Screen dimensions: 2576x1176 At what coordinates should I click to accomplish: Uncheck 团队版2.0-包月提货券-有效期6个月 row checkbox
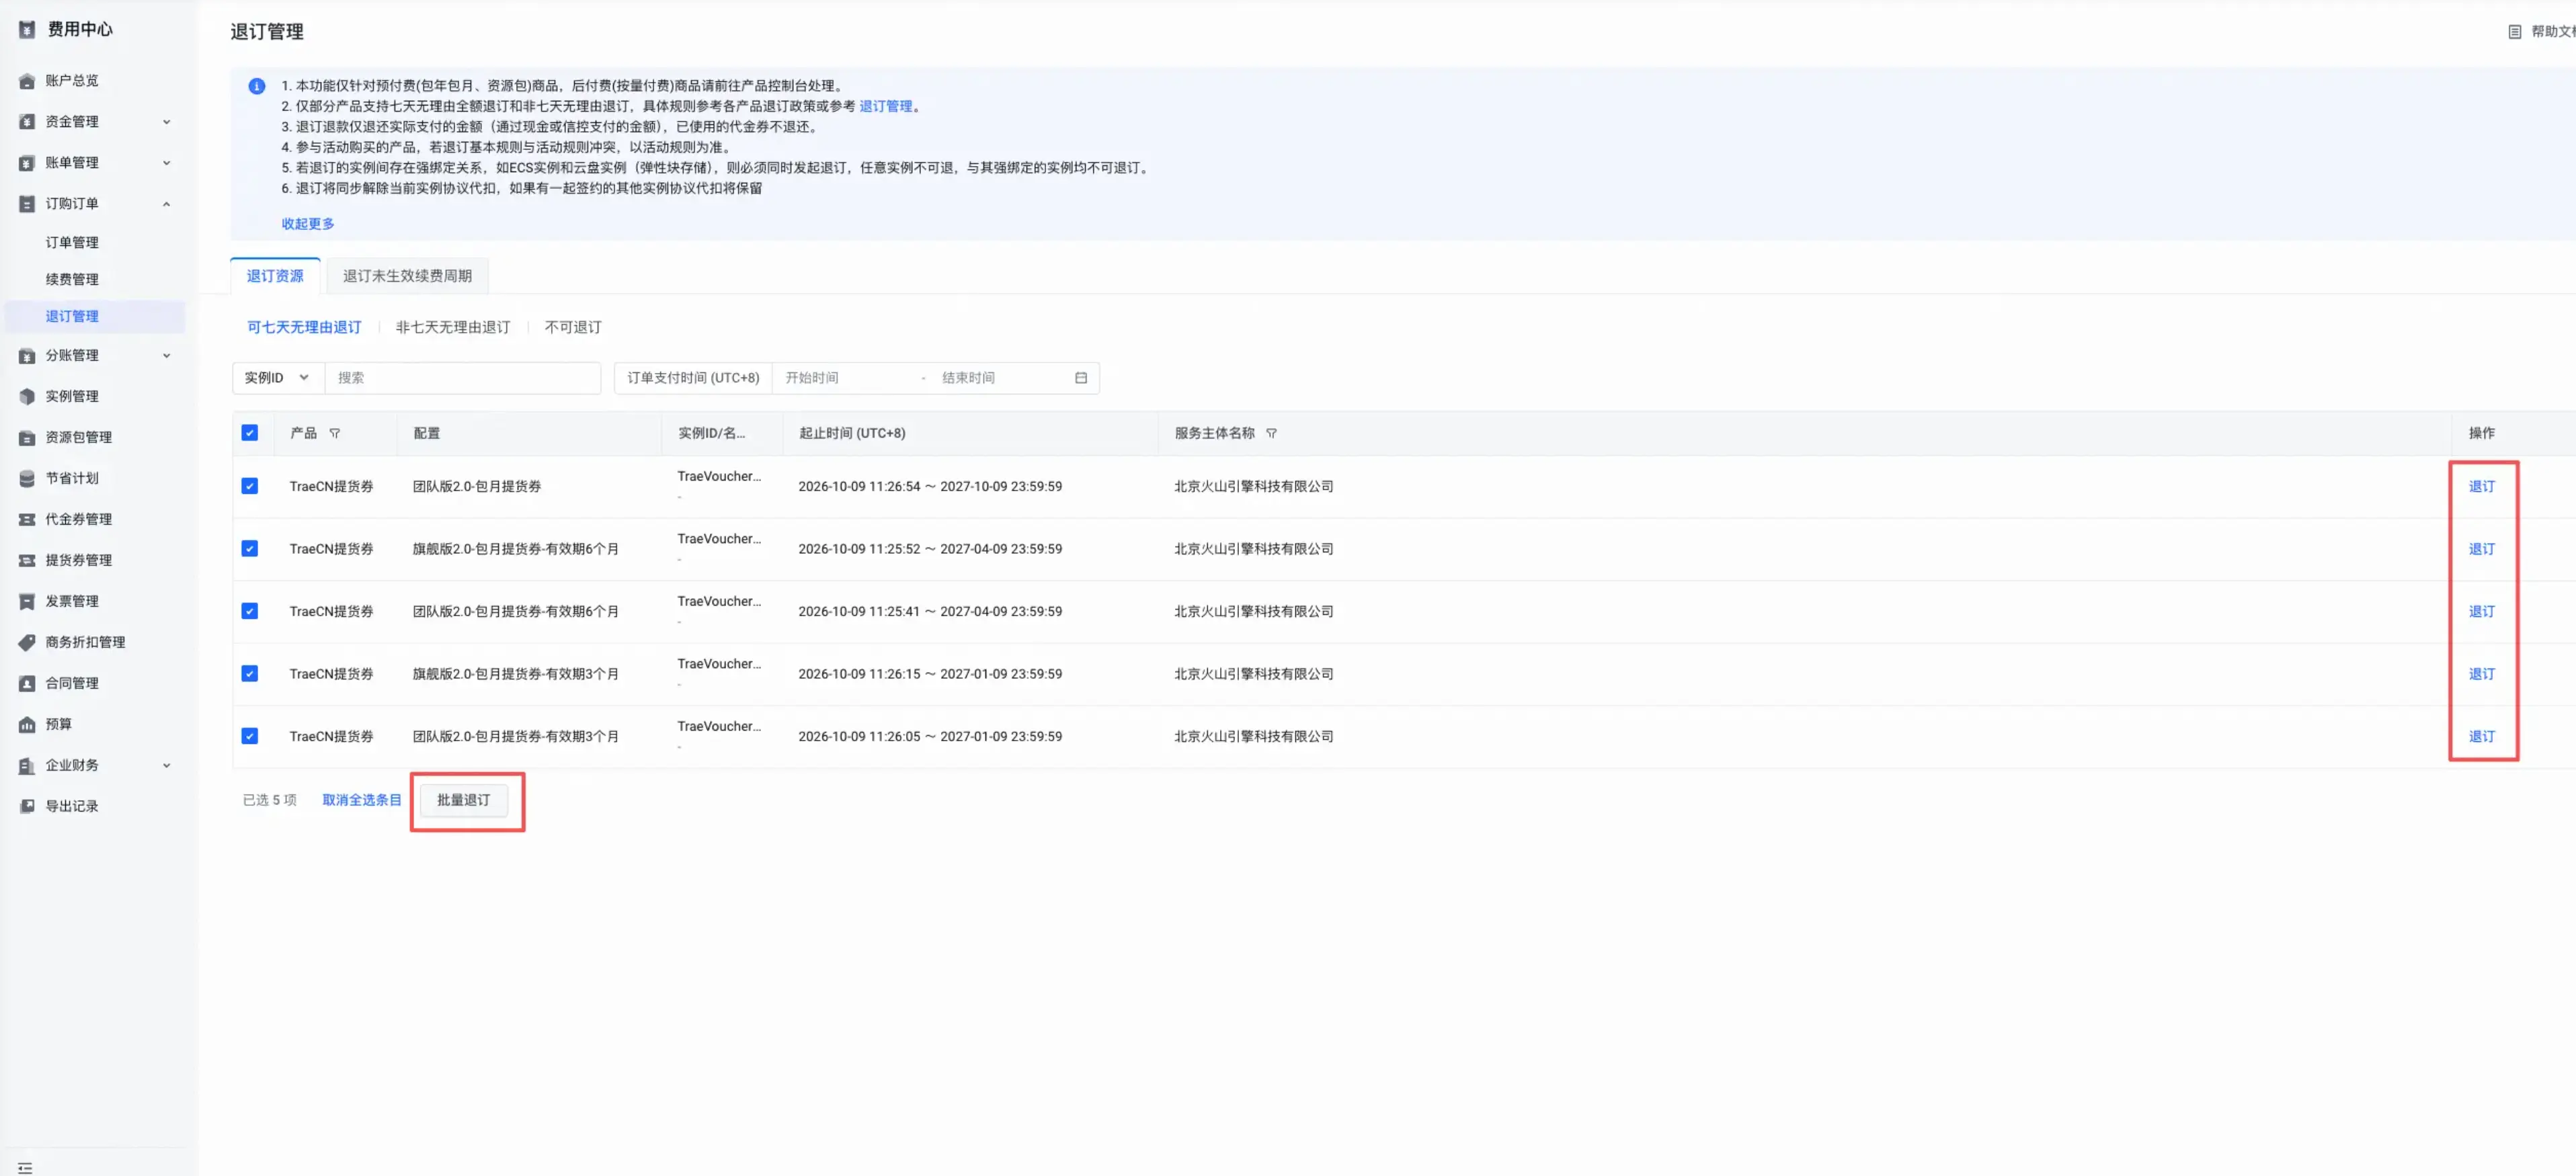tap(250, 611)
